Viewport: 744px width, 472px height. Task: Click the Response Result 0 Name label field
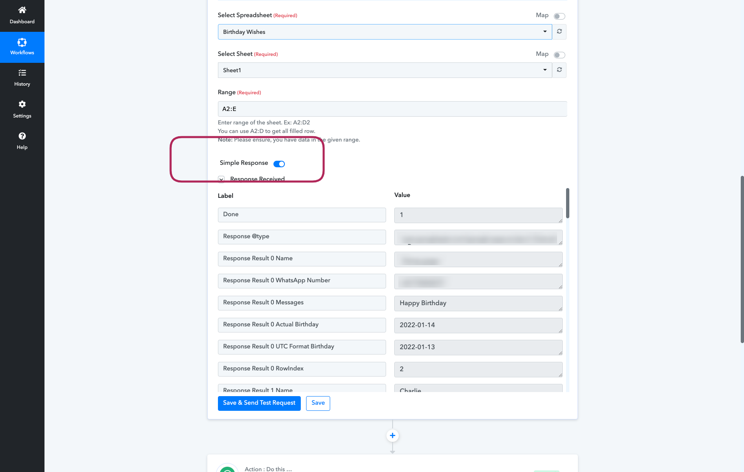302,259
